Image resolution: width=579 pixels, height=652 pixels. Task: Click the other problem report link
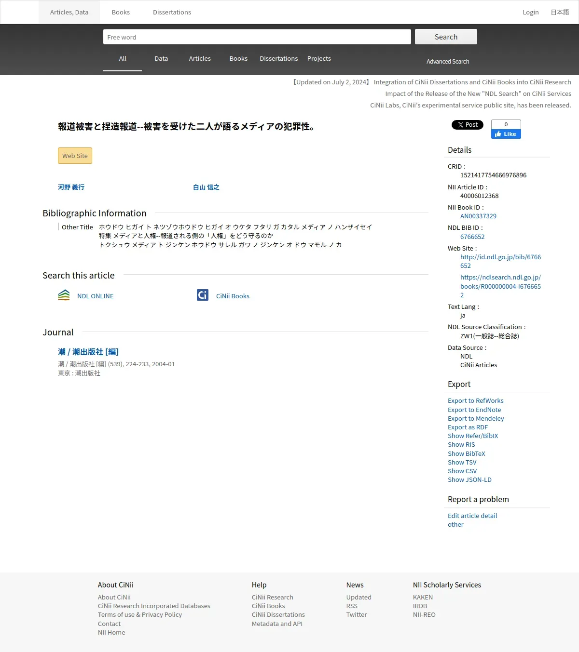coord(455,524)
